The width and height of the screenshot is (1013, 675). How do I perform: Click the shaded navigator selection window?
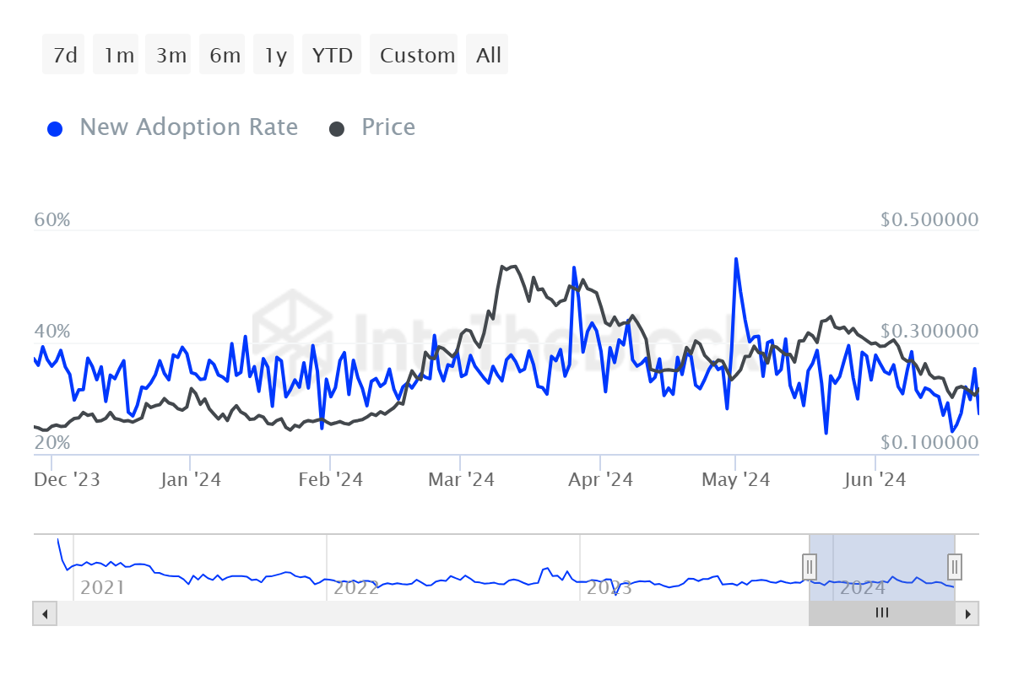point(882,567)
